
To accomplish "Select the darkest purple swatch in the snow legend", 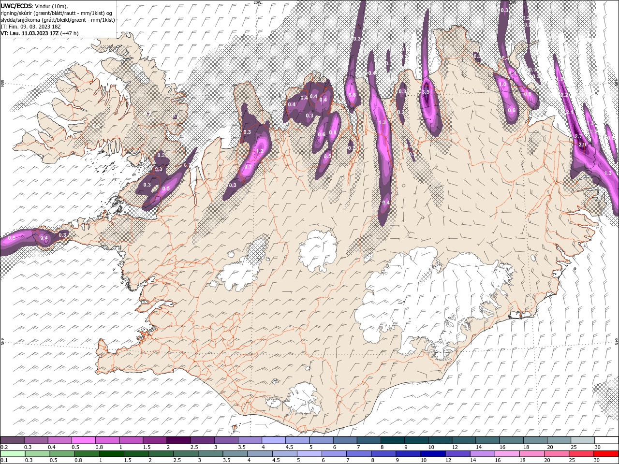I will pyautogui.click(x=178, y=440).
